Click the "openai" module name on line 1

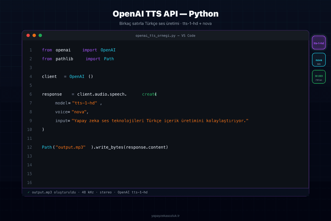click(63, 50)
